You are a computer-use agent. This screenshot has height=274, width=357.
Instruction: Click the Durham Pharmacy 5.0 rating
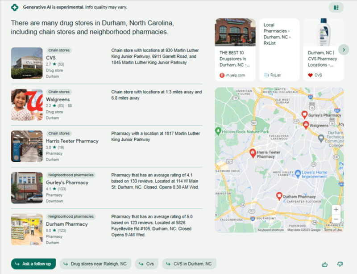(x=56, y=231)
